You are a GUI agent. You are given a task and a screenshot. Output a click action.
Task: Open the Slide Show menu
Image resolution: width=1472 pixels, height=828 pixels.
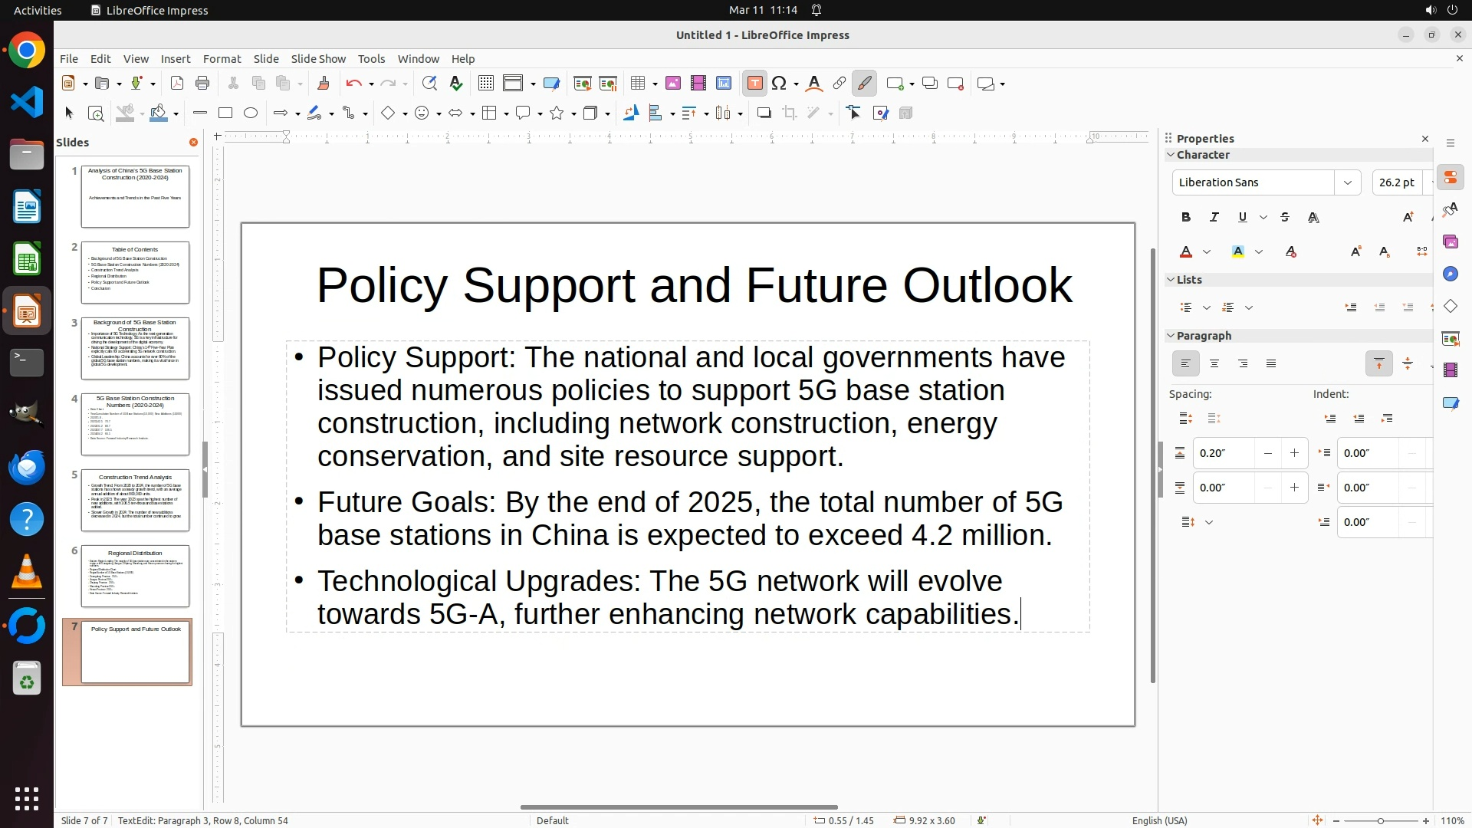tap(318, 59)
